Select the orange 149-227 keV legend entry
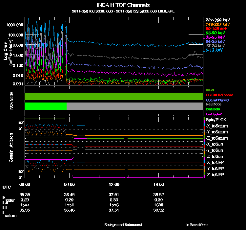This screenshot has height=230, width=246. coord(217,24)
